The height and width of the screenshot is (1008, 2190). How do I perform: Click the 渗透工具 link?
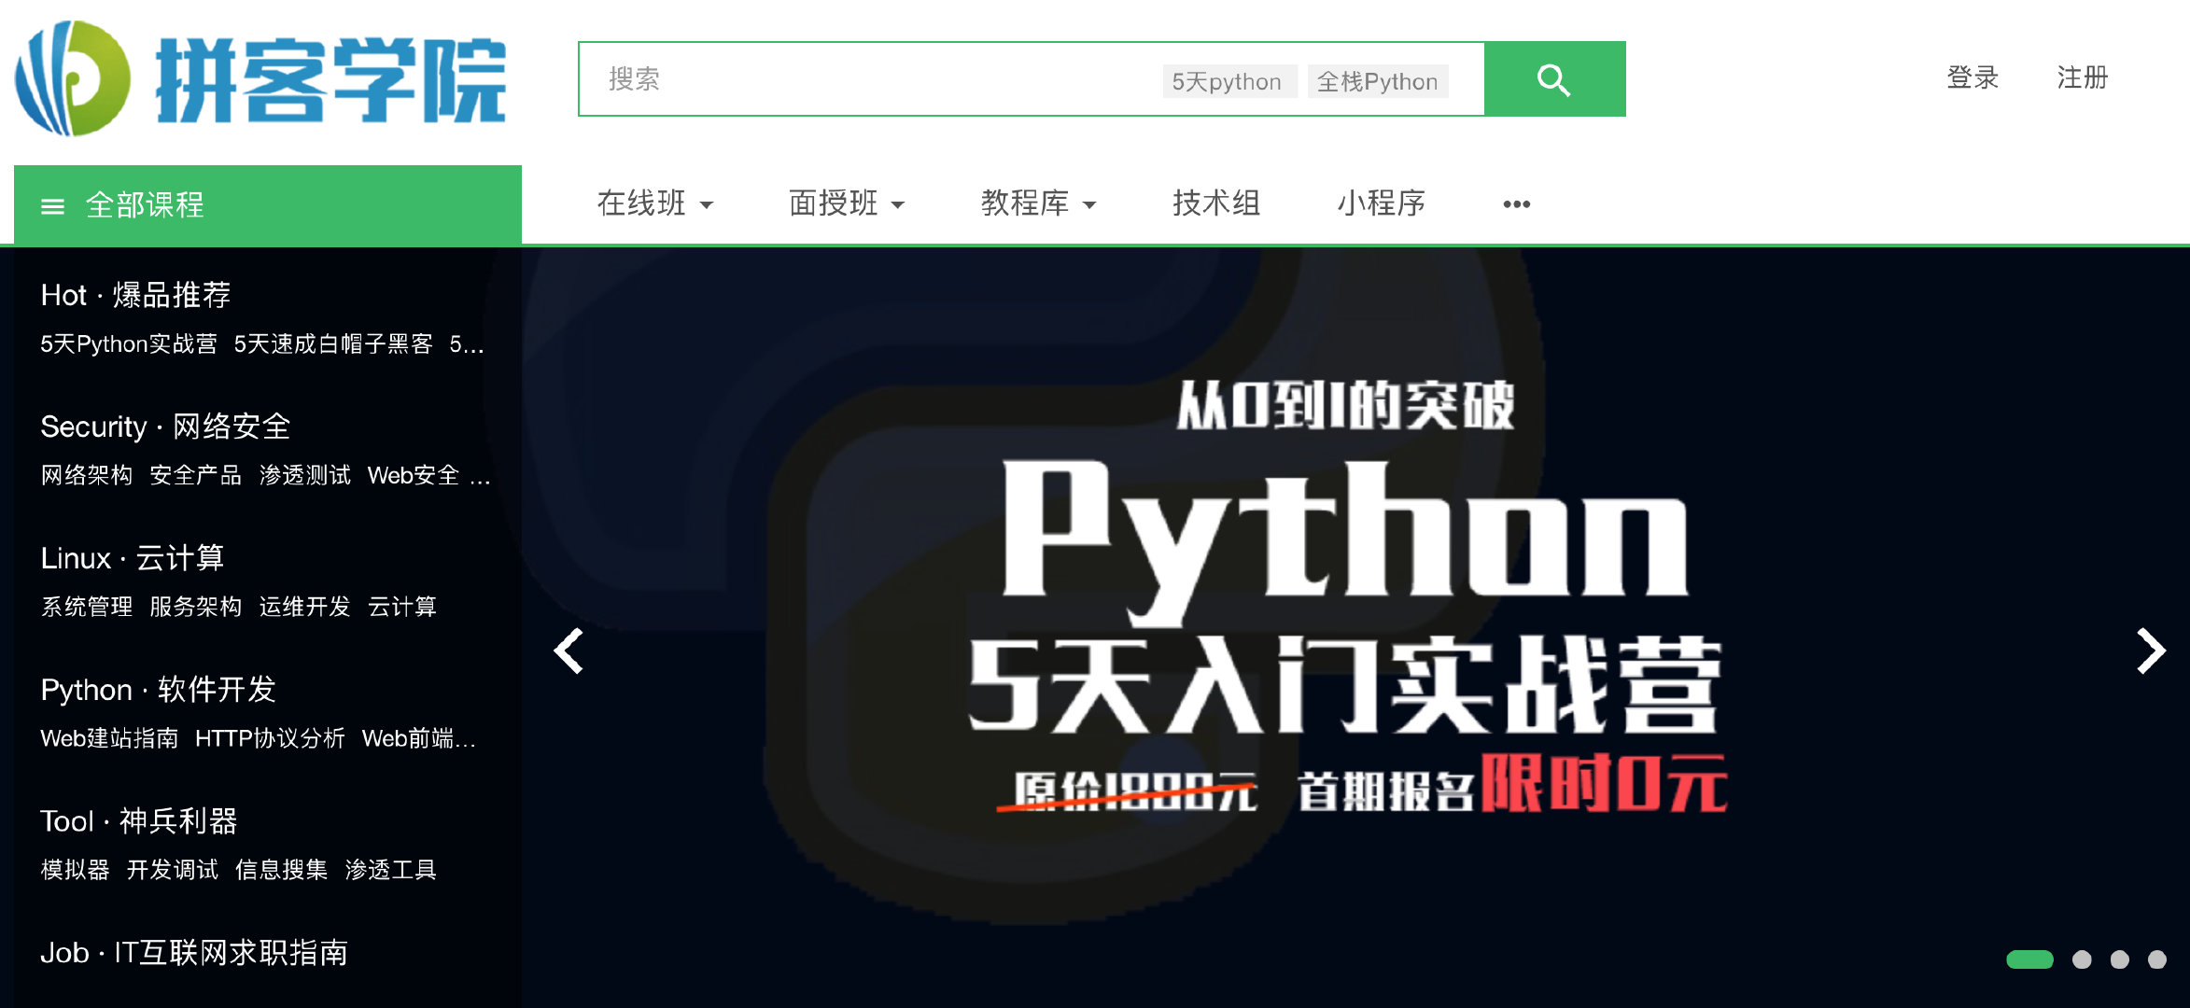point(391,871)
